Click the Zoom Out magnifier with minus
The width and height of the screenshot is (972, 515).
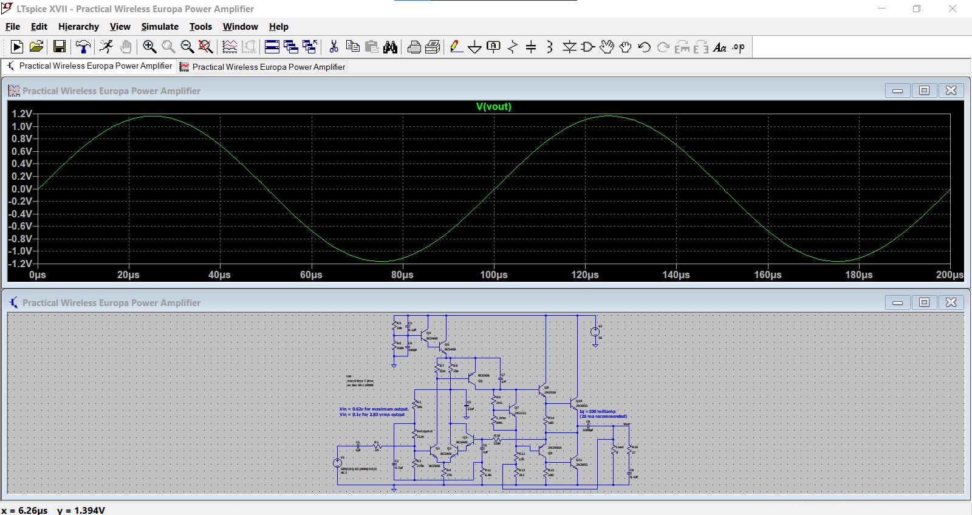187,47
